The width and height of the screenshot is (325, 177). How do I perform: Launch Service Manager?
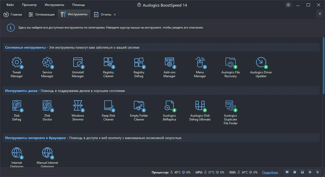click(x=47, y=67)
